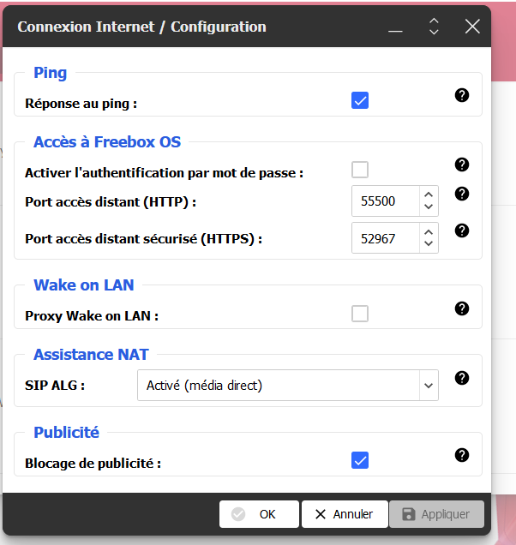Click the OK button
The height and width of the screenshot is (545, 516).
259,514
